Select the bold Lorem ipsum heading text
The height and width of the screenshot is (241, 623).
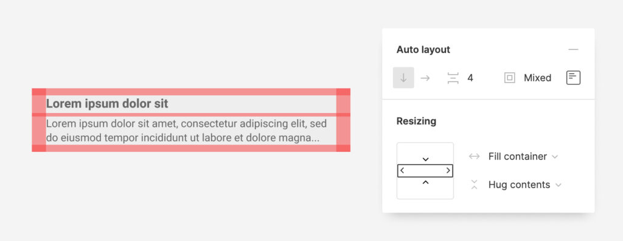(107, 104)
